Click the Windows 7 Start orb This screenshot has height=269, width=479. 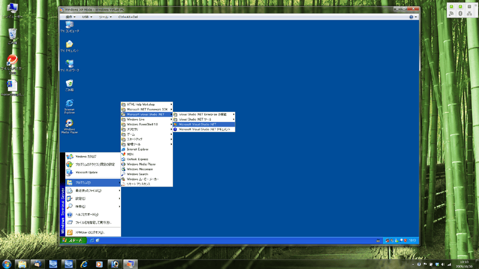tap(7, 264)
